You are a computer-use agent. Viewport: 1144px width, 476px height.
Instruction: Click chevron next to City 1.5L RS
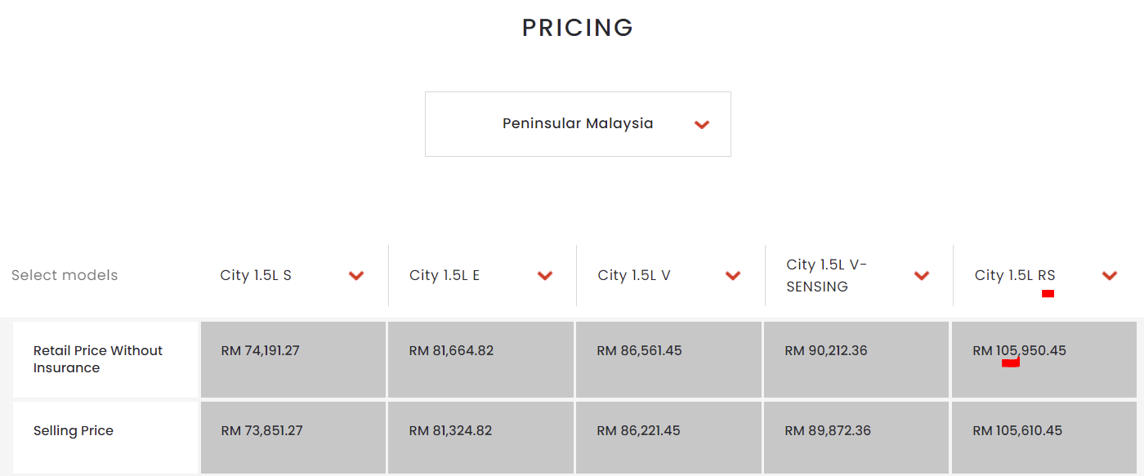tap(1110, 276)
